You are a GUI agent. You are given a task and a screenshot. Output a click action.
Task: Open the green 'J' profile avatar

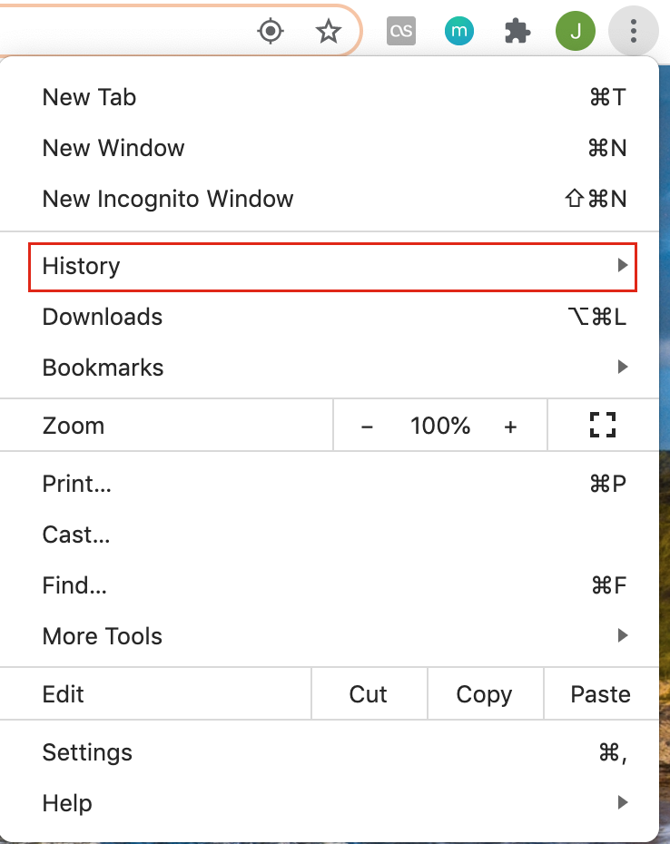[x=576, y=31]
